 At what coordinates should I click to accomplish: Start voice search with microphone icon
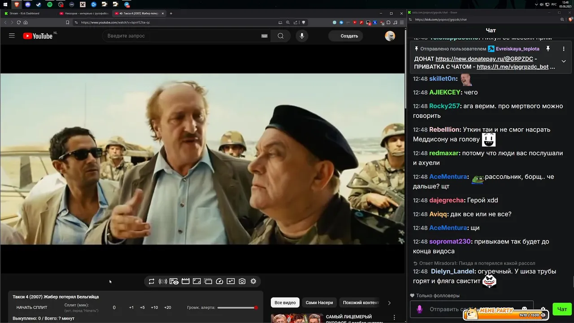[x=302, y=36]
